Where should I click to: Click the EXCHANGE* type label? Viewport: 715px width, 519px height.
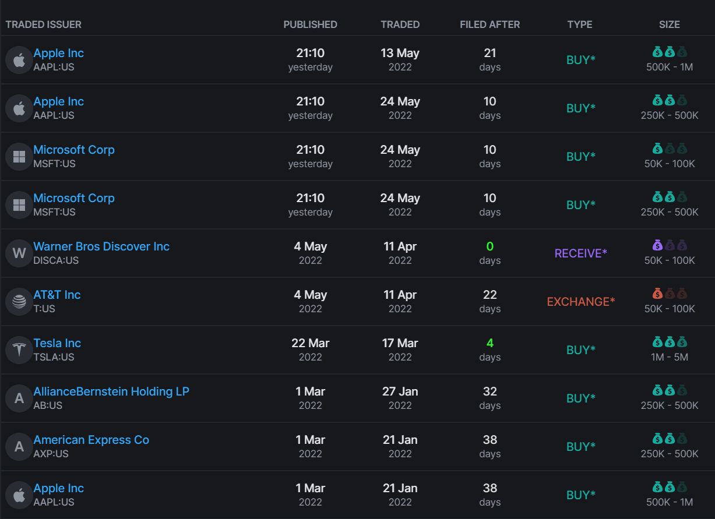pyautogui.click(x=580, y=302)
